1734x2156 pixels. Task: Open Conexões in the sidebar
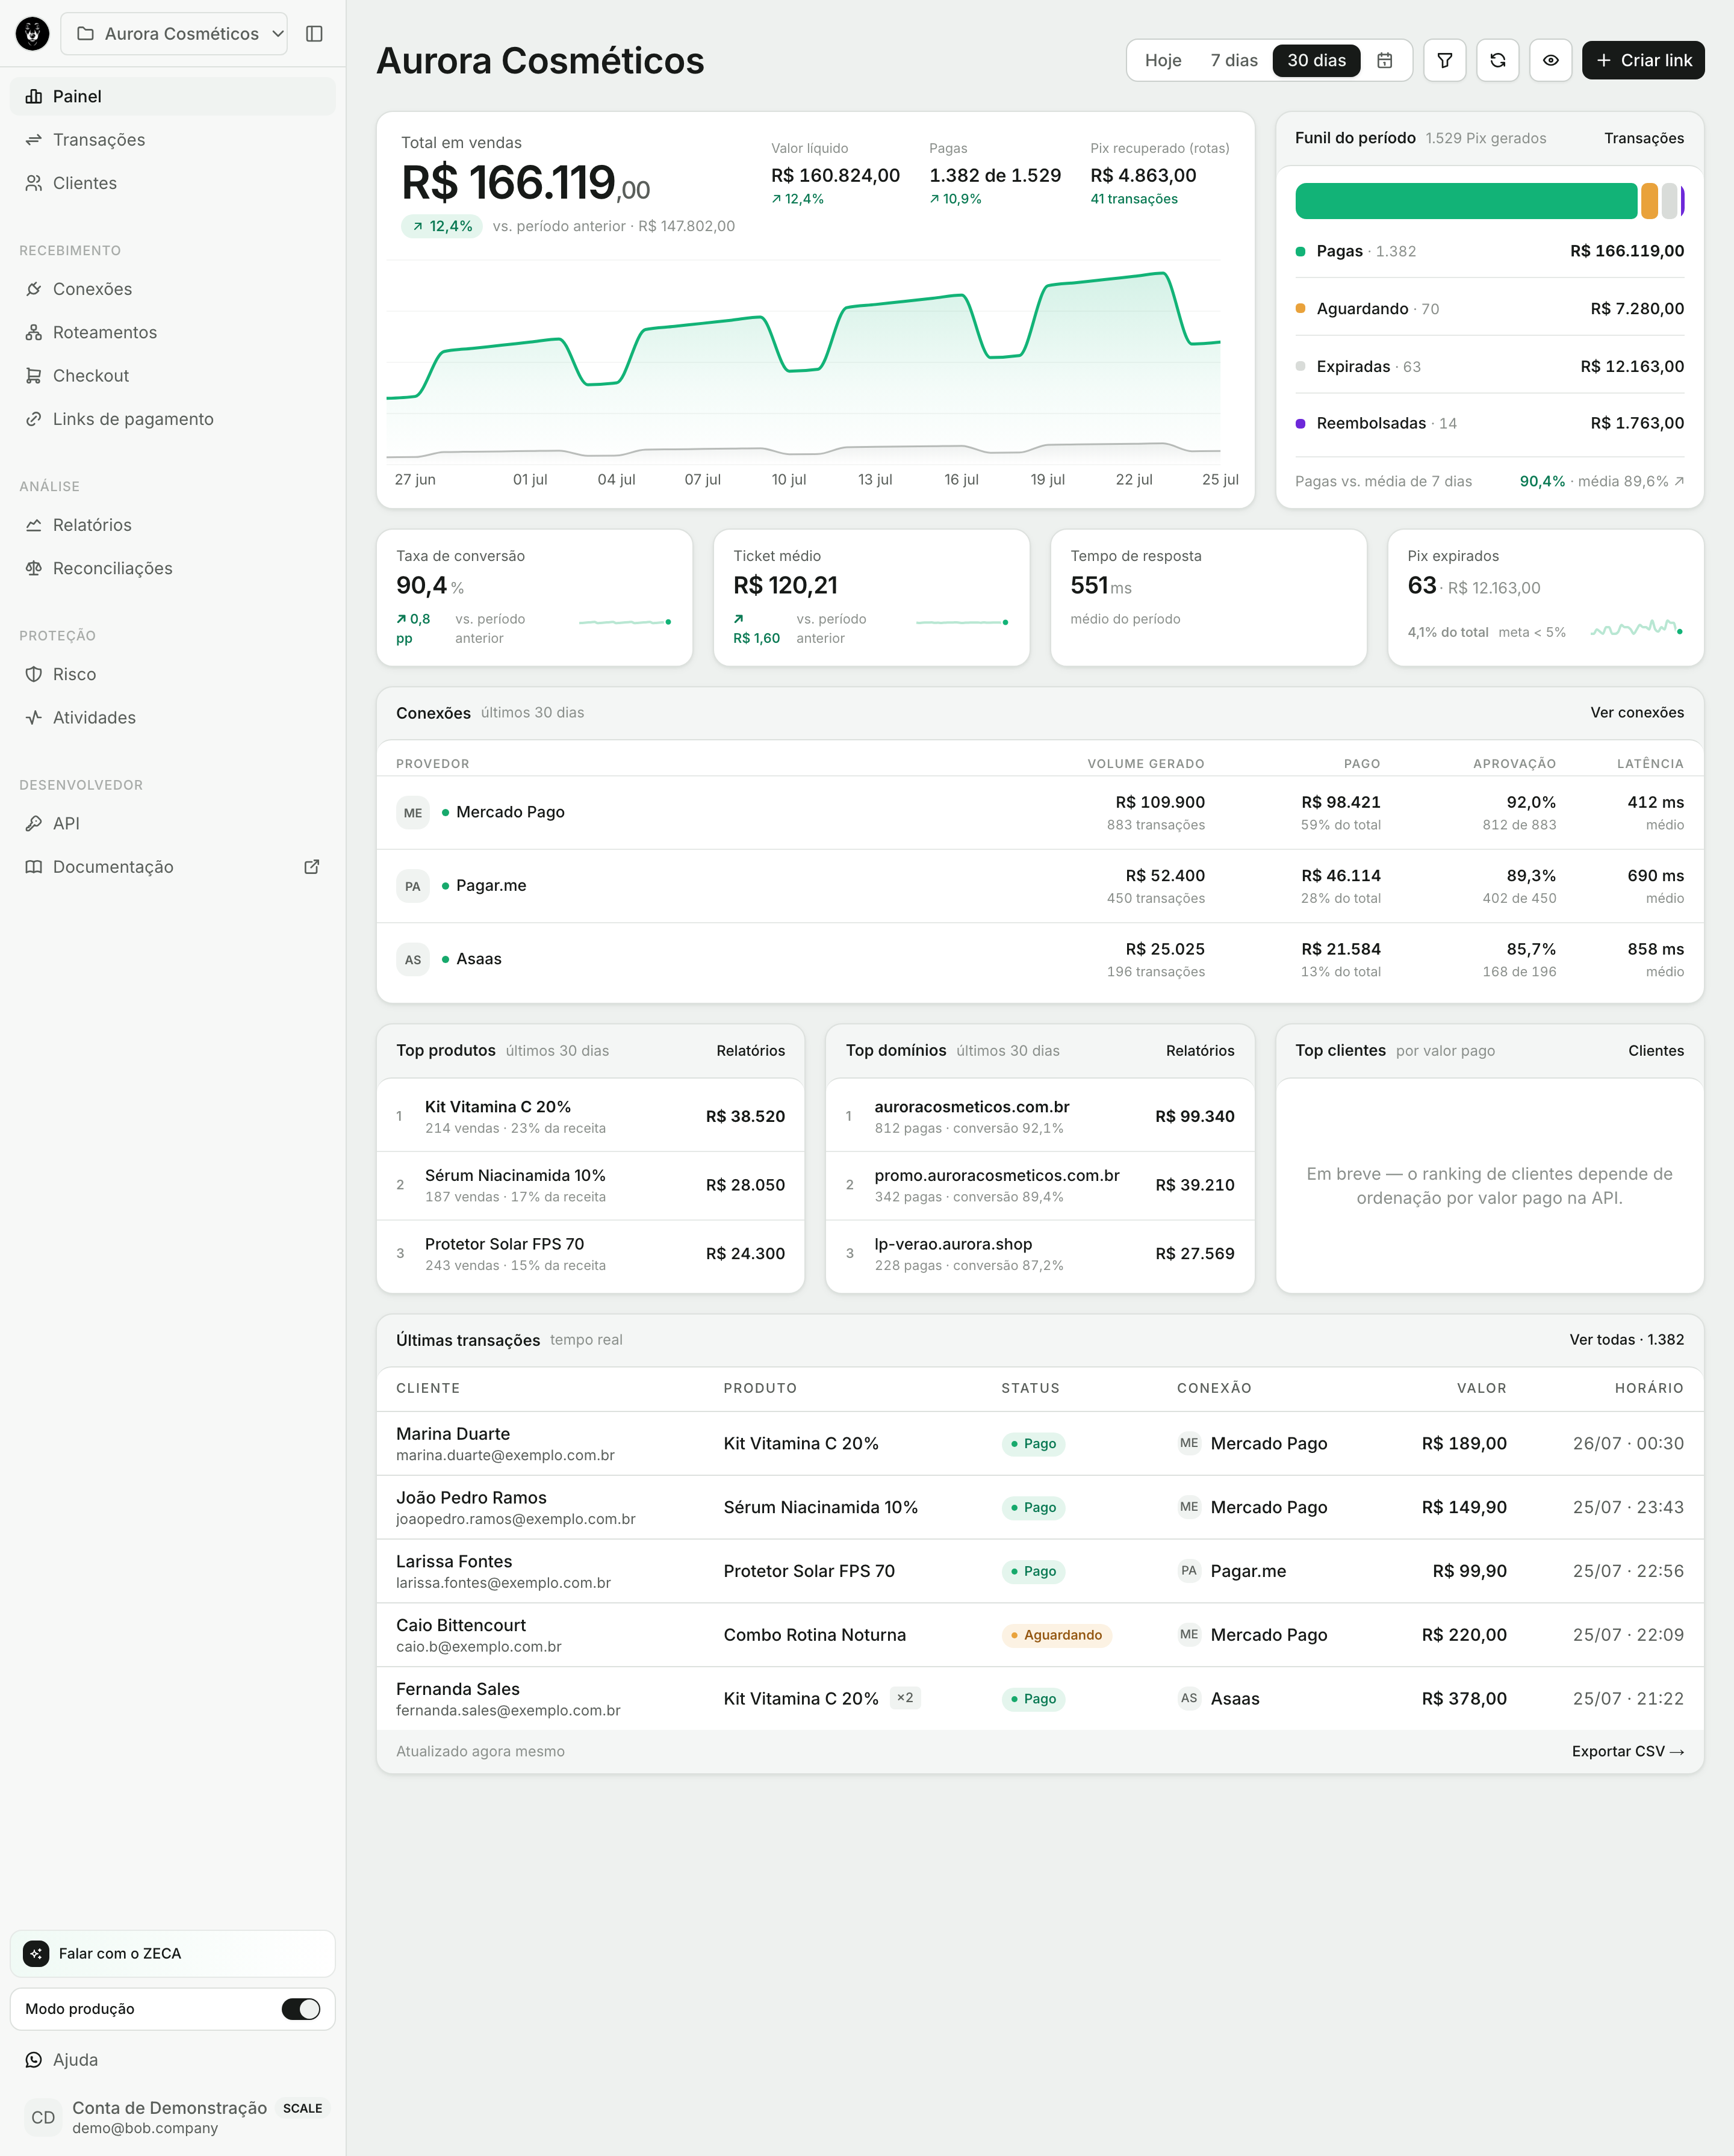click(173, 289)
